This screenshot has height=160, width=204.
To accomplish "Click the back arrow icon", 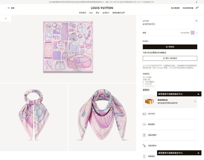I will [x=6, y=19].
